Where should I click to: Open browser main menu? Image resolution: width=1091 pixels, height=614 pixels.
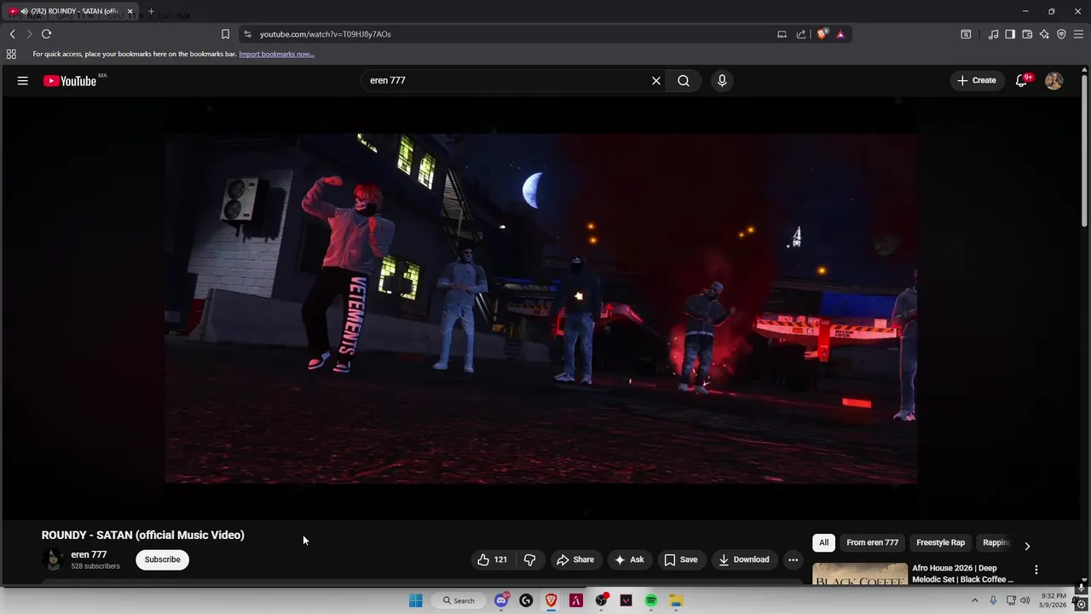click(1078, 34)
